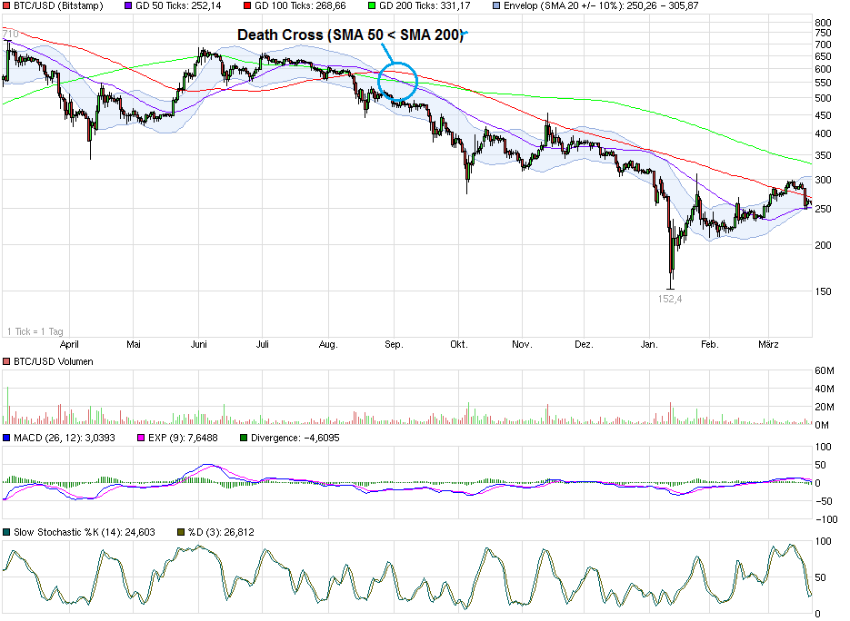Click 'GD 50 Ticks: 252,14' label

178,6
